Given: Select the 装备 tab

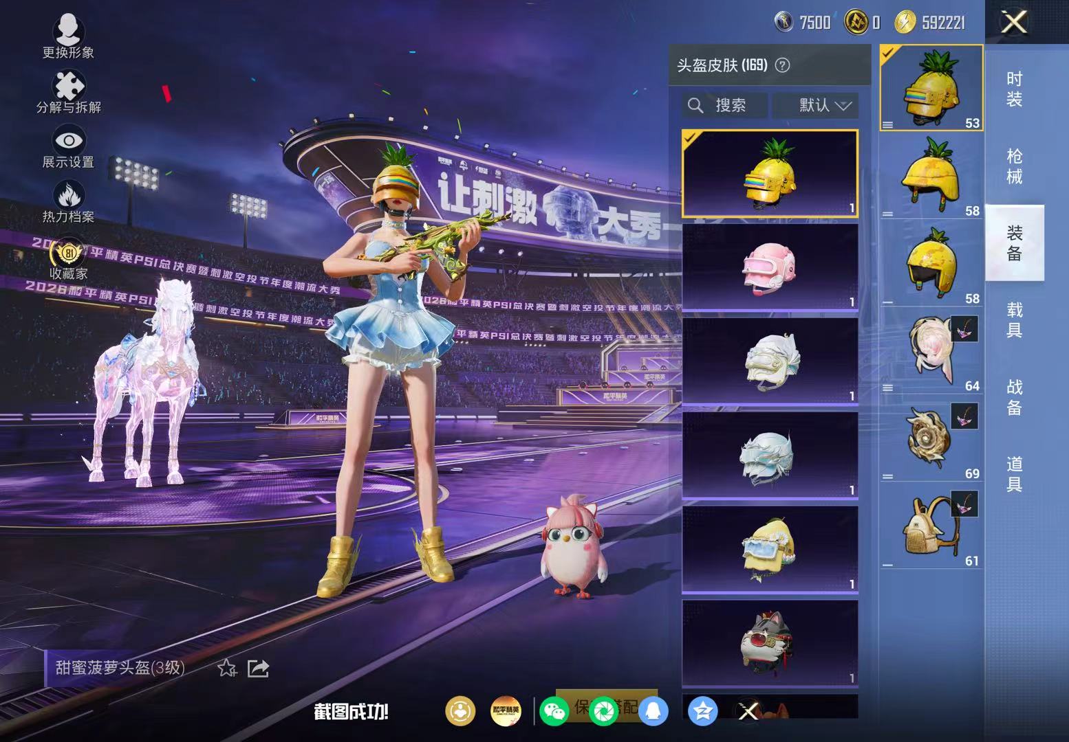Looking at the screenshot, I should [x=1015, y=243].
